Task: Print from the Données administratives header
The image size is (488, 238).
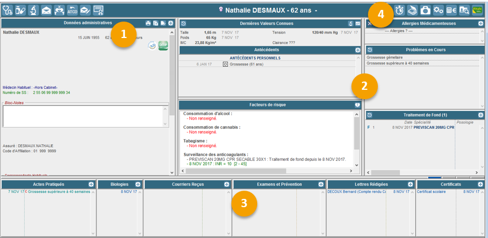Action: tap(148, 23)
